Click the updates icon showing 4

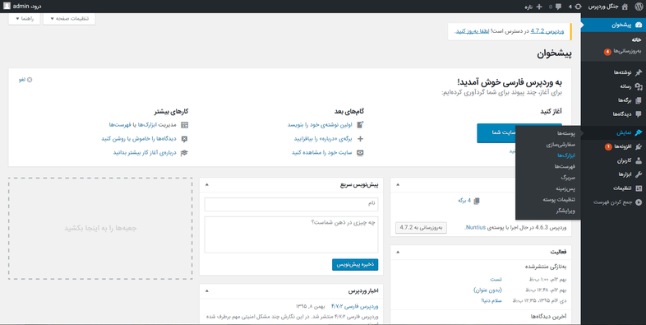coord(579,7)
